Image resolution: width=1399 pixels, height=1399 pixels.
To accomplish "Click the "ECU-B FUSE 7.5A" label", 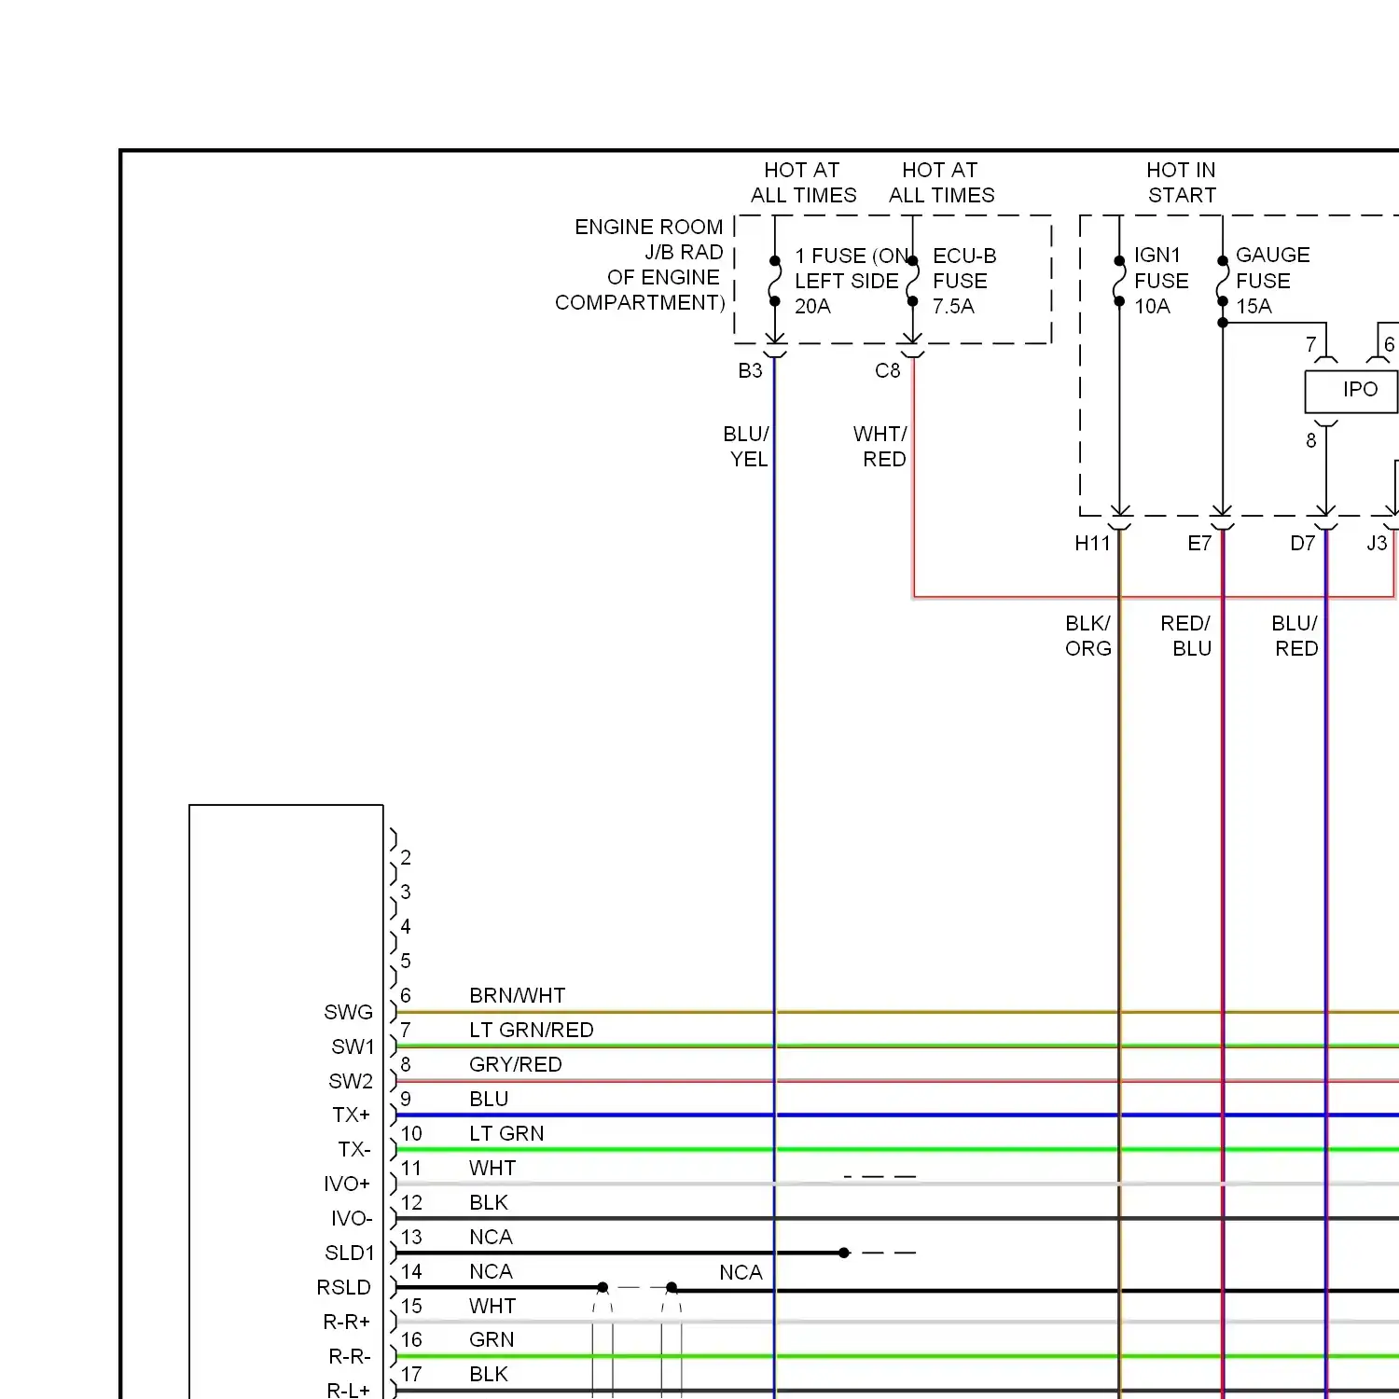I will coord(964,281).
